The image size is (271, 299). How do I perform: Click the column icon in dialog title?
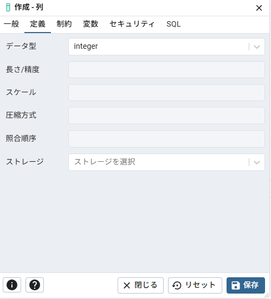pos(8,8)
